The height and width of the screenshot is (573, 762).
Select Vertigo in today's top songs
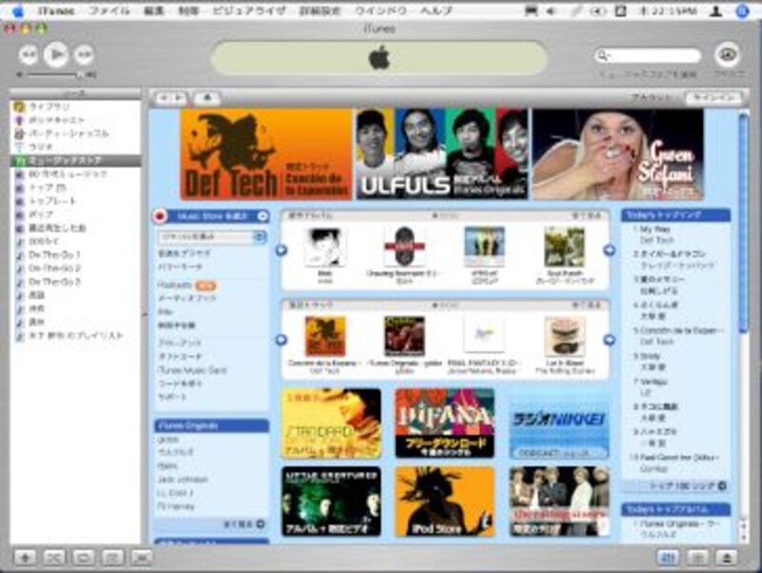tap(653, 381)
